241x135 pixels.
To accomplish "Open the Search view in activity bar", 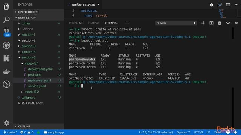I will pos(6,19).
